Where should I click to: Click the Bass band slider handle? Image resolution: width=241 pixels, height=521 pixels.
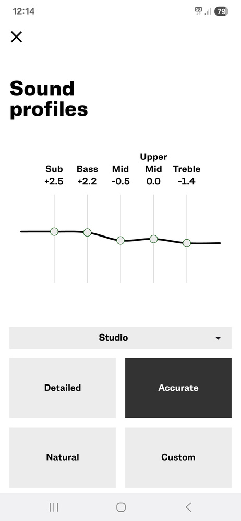pos(87,232)
